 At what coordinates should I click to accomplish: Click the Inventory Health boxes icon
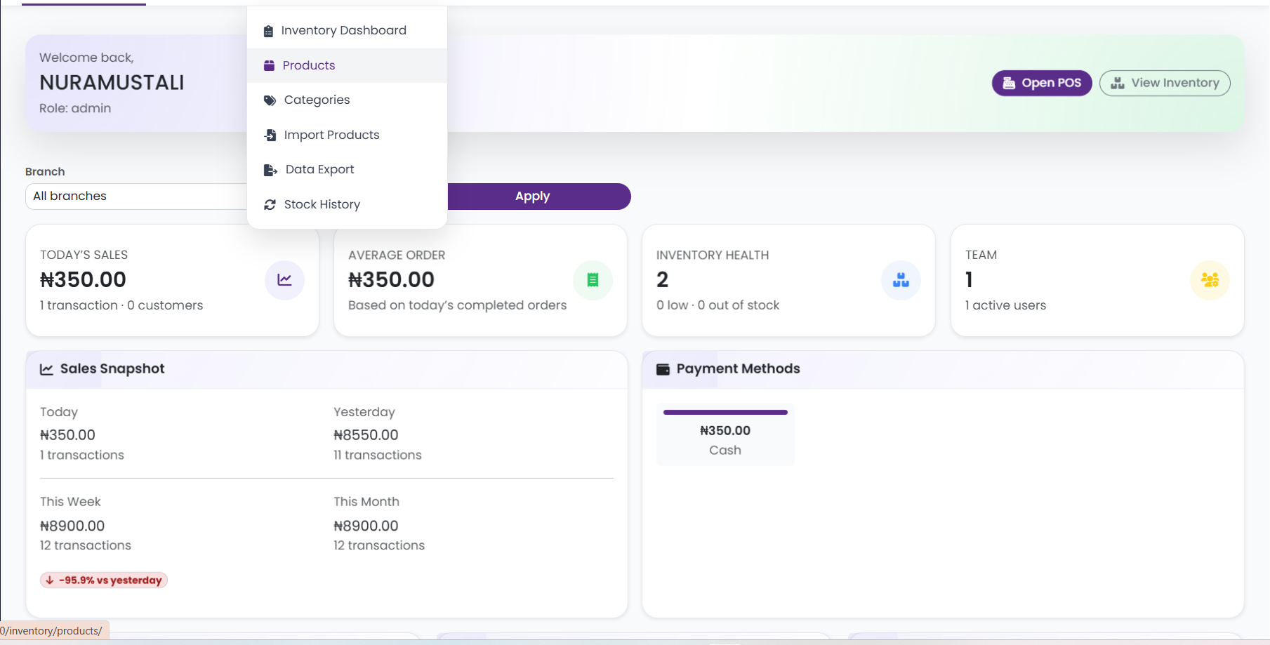pos(901,280)
